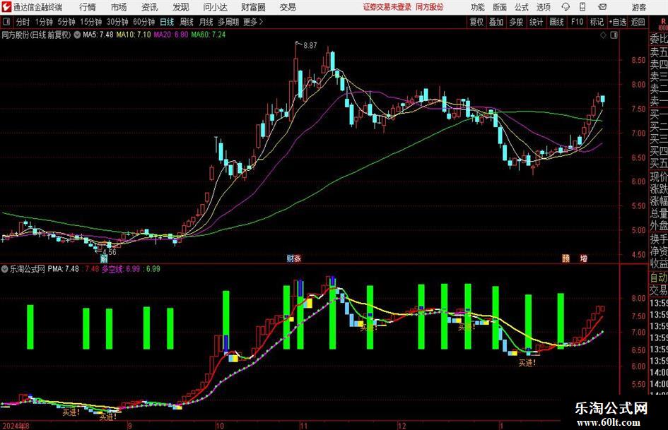Toggle the side panel icon left of 分时
The image size is (668, 430).
click(x=6, y=22)
